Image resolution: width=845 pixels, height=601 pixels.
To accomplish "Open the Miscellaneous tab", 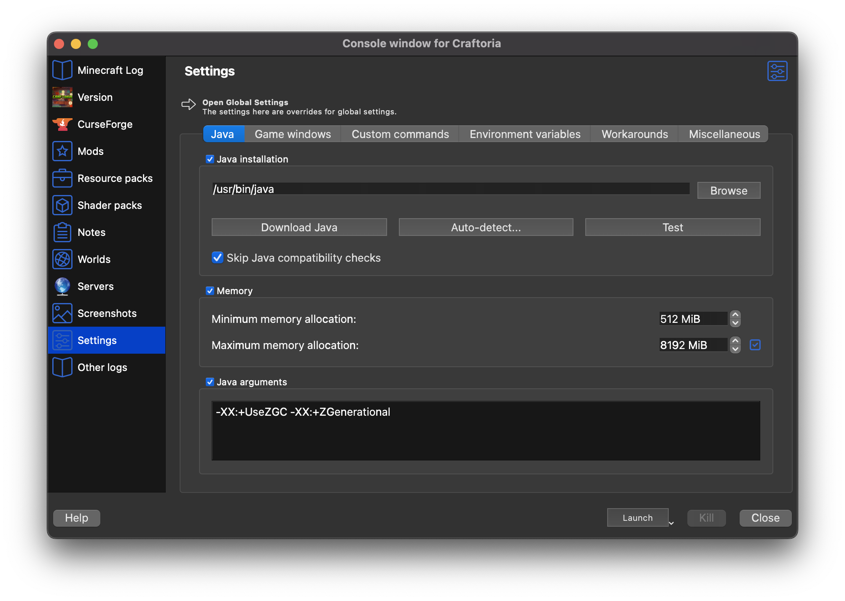I will coord(724,134).
